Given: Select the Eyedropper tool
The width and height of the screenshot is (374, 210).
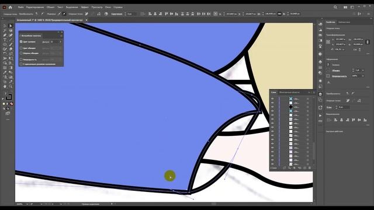Looking at the screenshot, I should click(x=5, y=72).
